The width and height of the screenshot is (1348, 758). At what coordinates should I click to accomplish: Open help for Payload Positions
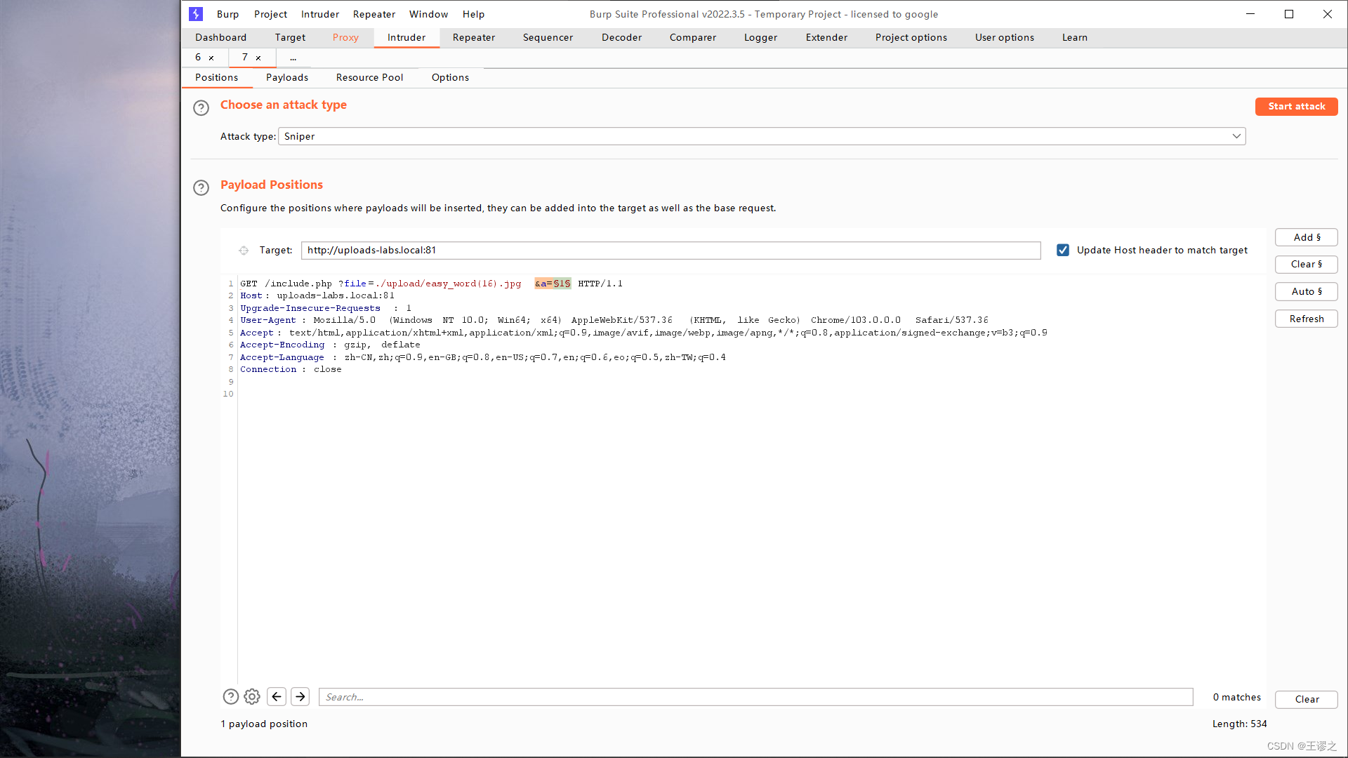point(201,187)
